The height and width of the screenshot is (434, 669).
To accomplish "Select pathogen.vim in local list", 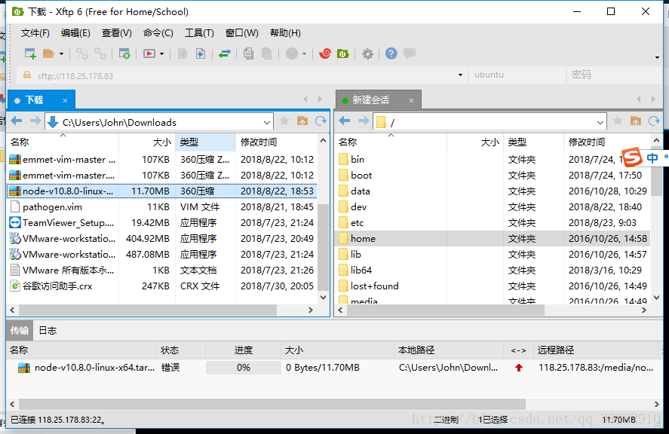I will point(162,206).
